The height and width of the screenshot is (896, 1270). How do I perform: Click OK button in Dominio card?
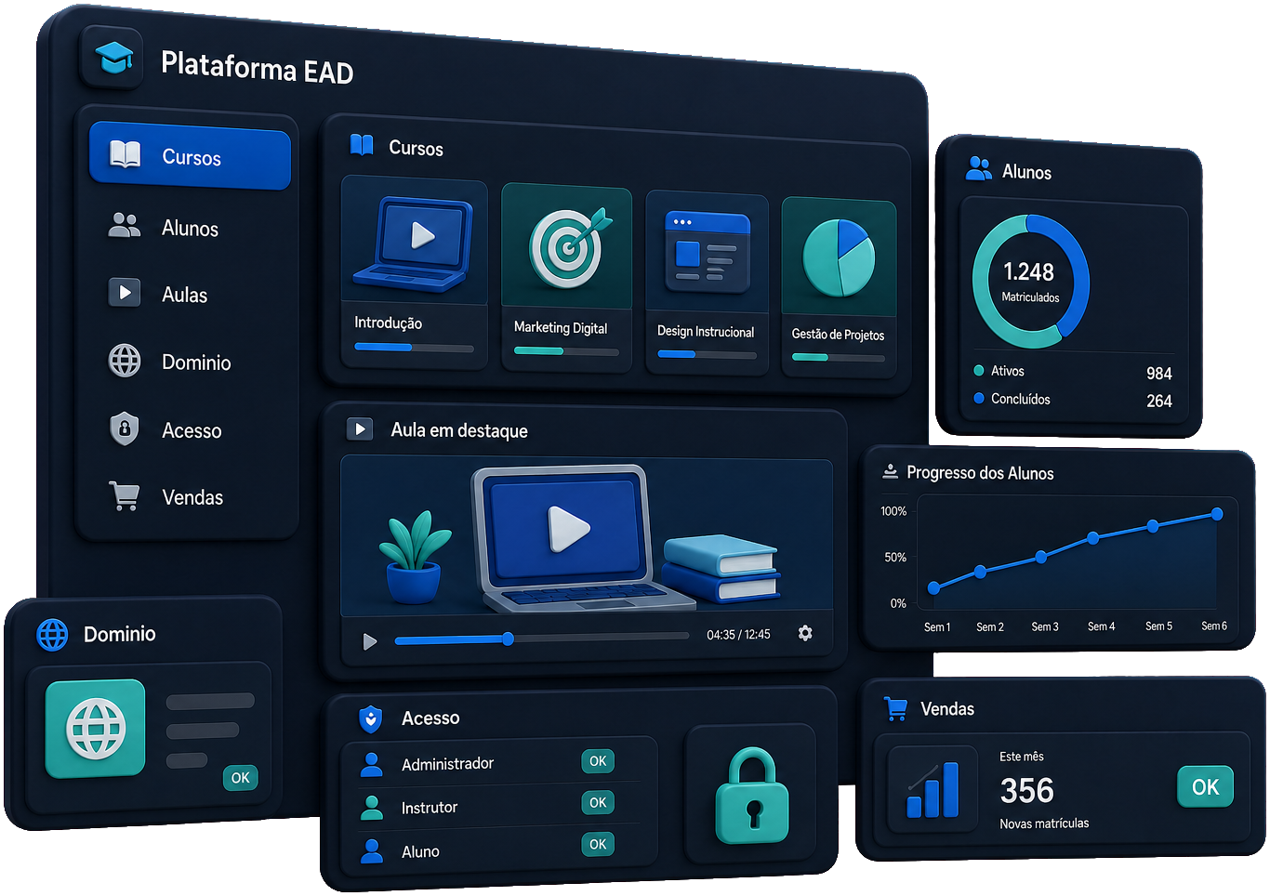[240, 778]
